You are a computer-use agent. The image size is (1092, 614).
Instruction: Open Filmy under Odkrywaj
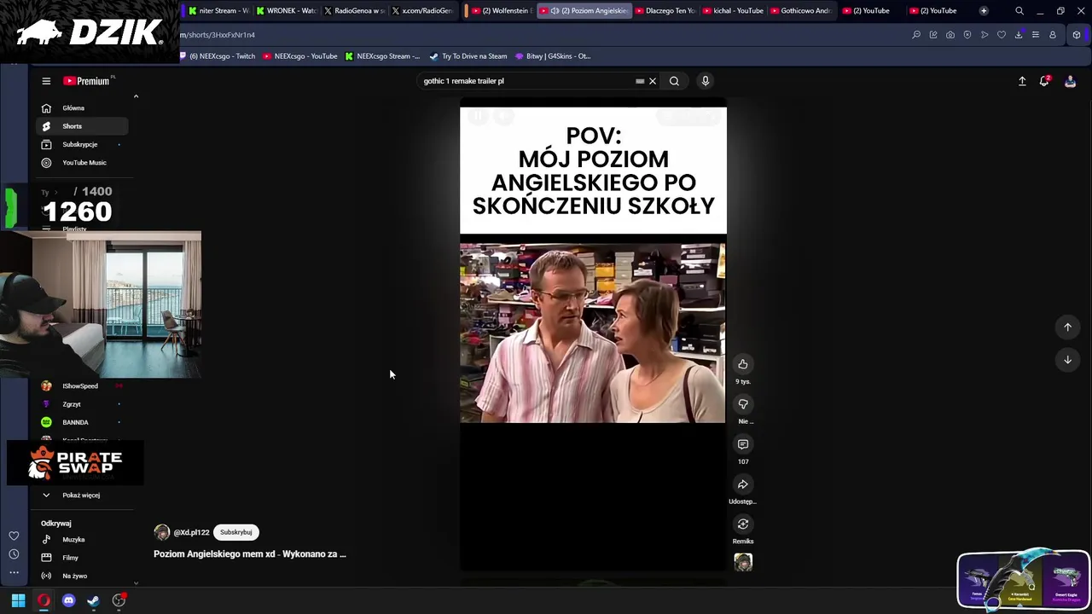(x=82, y=558)
